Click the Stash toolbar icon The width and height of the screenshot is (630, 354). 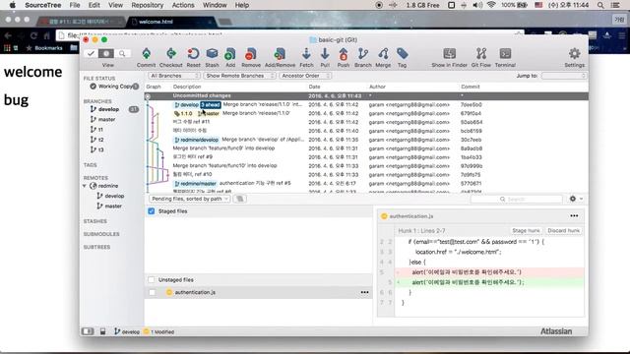(x=213, y=54)
